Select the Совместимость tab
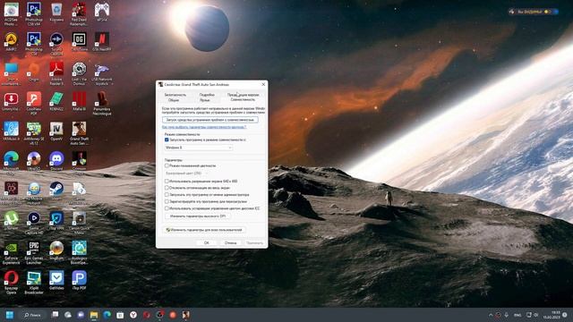 243,99
